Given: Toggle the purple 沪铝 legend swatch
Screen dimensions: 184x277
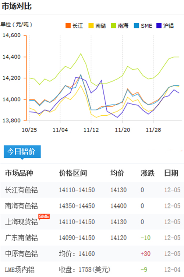Looking at the screenshot, I should 159,26.
